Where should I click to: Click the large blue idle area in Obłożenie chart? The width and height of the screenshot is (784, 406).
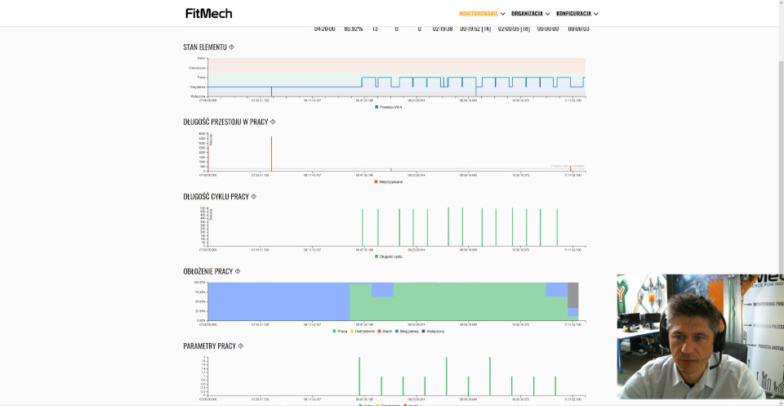click(278, 301)
